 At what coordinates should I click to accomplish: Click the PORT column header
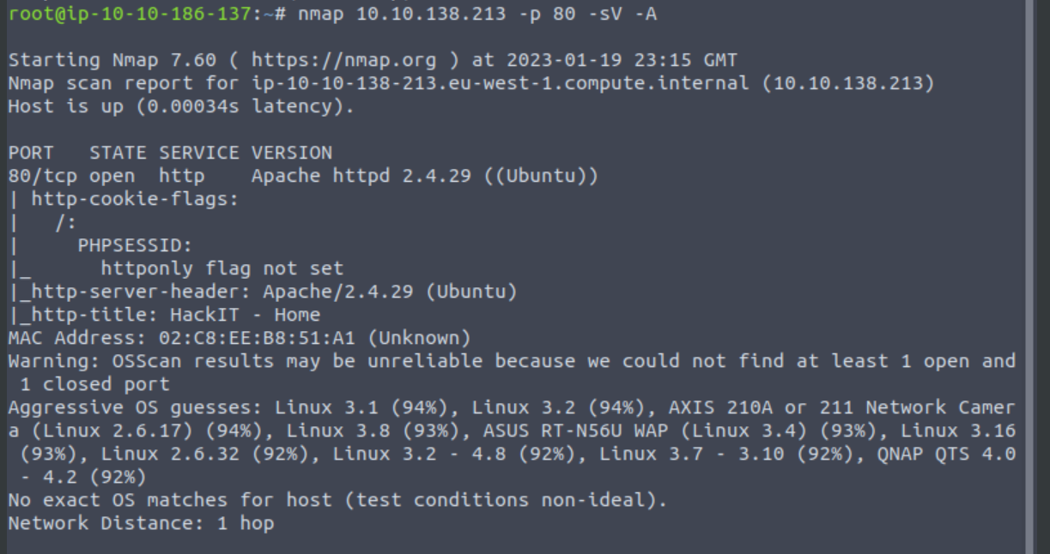pos(31,153)
